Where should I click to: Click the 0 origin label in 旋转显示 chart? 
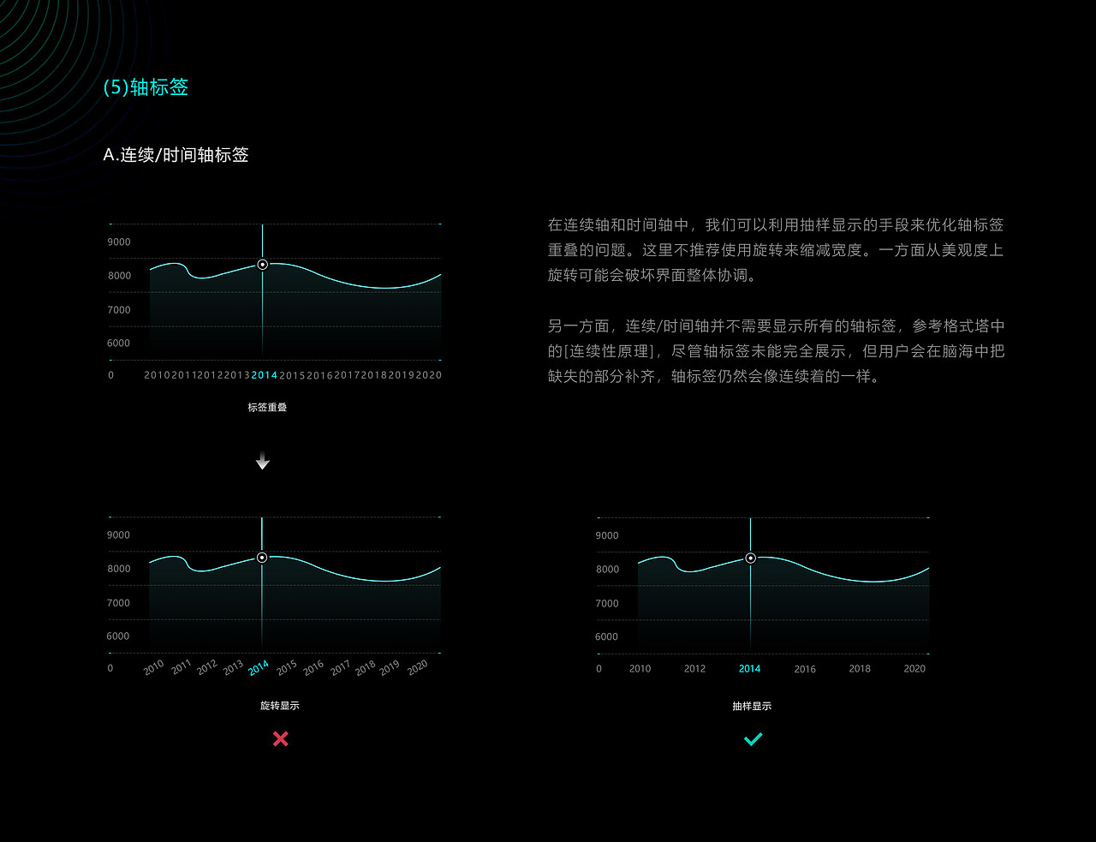pos(110,668)
